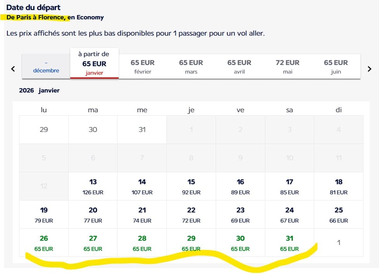Click the December 29 calendar cell
The image size is (379, 274).
[x=43, y=130]
